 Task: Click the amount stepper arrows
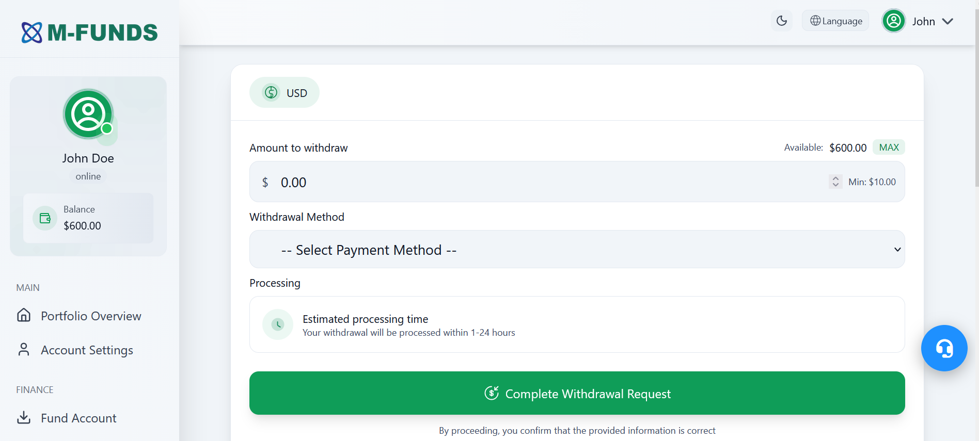[x=835, y=182]
